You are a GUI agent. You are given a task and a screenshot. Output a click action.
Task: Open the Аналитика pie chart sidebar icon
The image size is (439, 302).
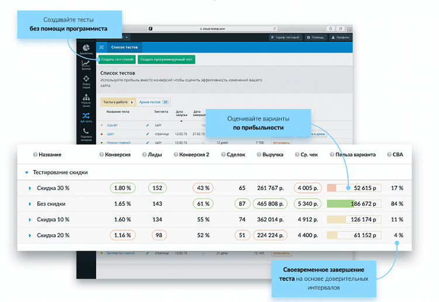click(x=86, y=48)
